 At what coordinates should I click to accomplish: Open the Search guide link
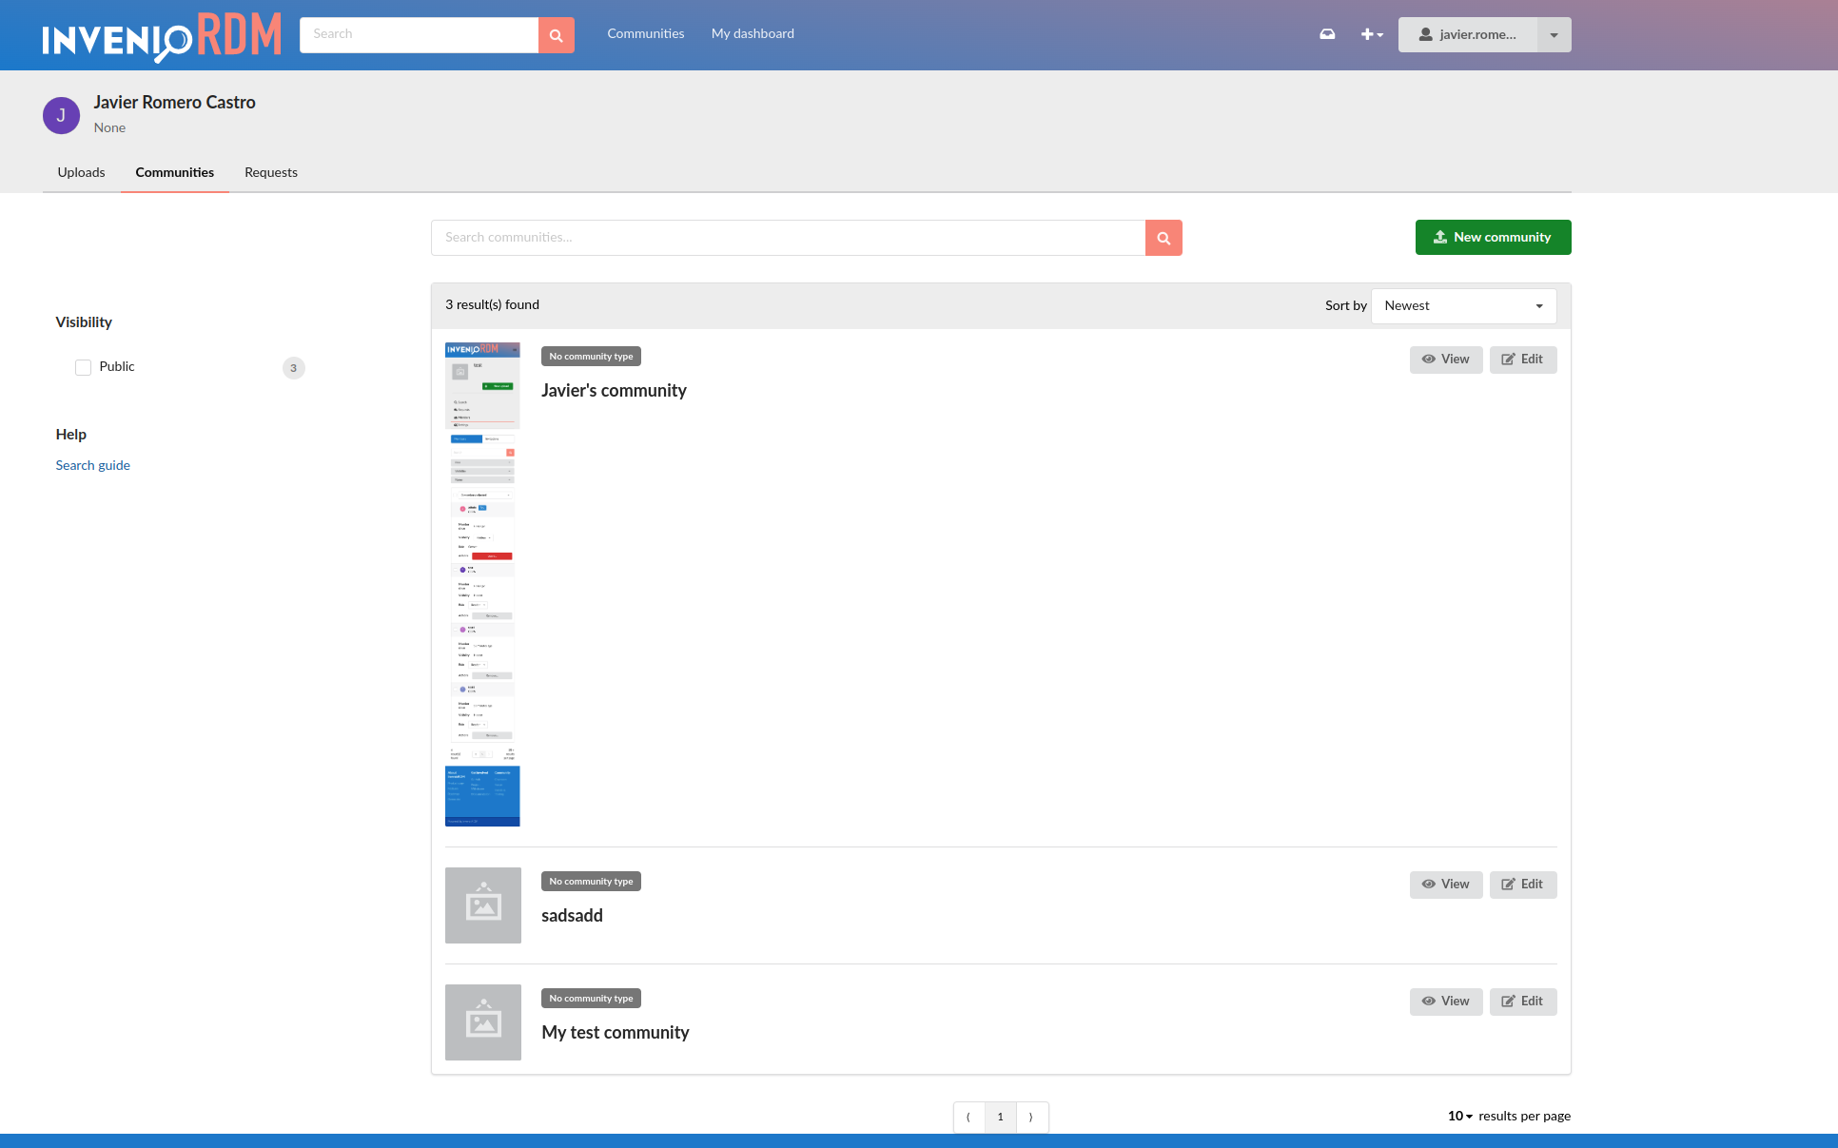click(92, 465)
